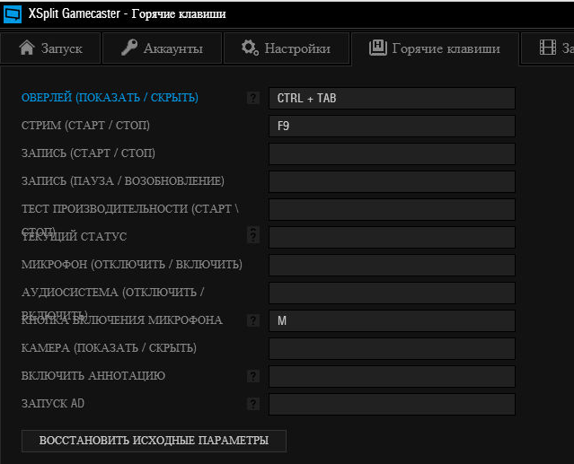Click the КНОПКА ВКЛЮЧЕНИЯ МИКРОФОНА label
Image resolution: width=574 pixels, height=464 pixels.
122,320
